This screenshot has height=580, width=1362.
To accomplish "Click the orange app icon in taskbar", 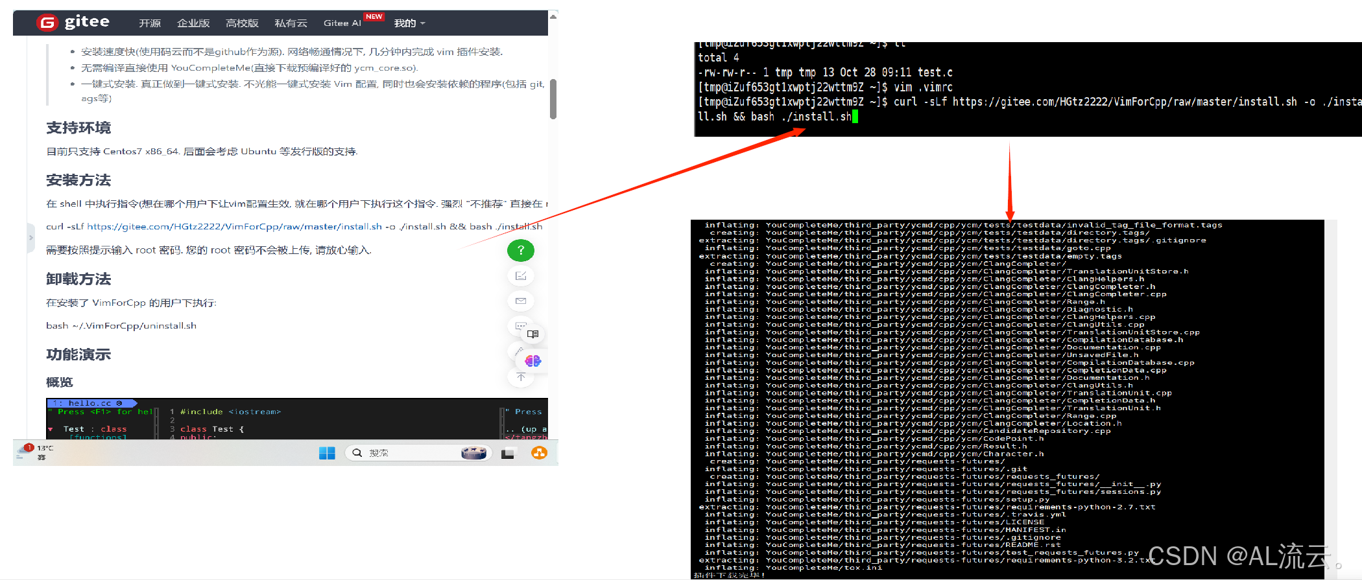I will [x=539, y=453].
